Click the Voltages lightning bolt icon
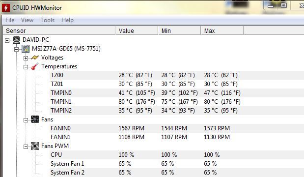Screen dimensions: 304x177 coord(35,58)
